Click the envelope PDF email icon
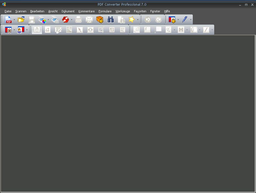 (x=89, y=20)
